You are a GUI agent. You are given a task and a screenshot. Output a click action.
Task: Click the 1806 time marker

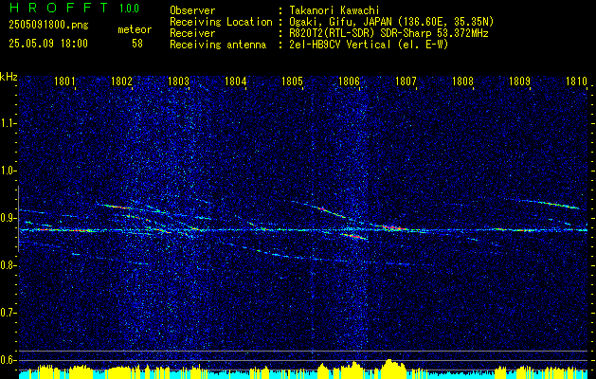[349, 81]
